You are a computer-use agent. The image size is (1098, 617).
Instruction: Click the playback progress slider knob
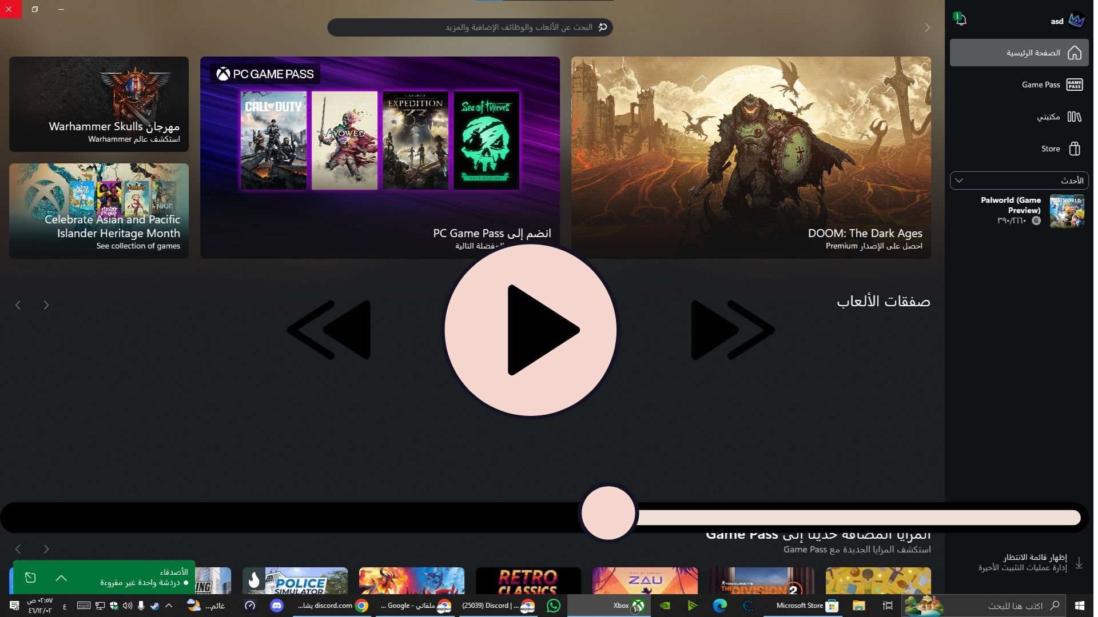point(608,512)
